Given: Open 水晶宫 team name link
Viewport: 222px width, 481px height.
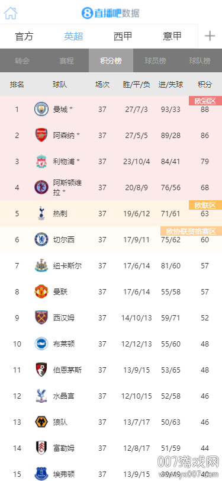Looking at the screenshot, I should (x=63, y=396).
